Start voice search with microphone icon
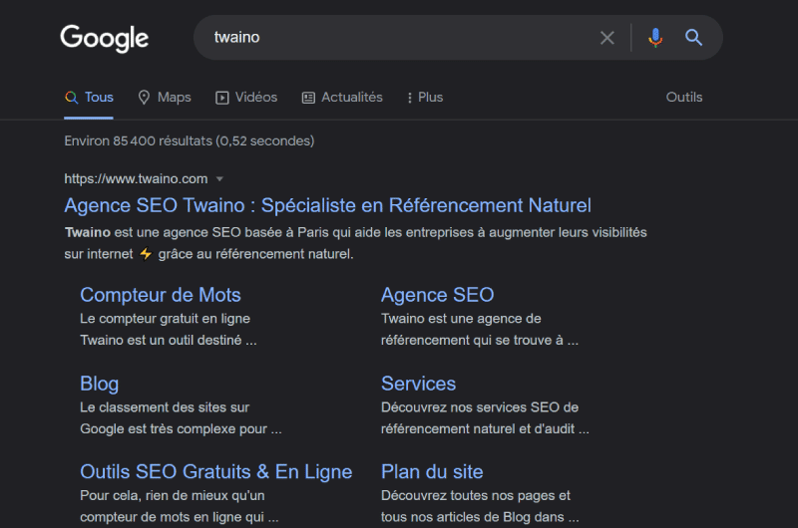The width and height of the screenshot is (798, 528). pyautogui.click(x=655, y=38)
